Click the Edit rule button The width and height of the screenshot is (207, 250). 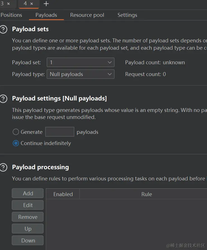pos(28,205)
